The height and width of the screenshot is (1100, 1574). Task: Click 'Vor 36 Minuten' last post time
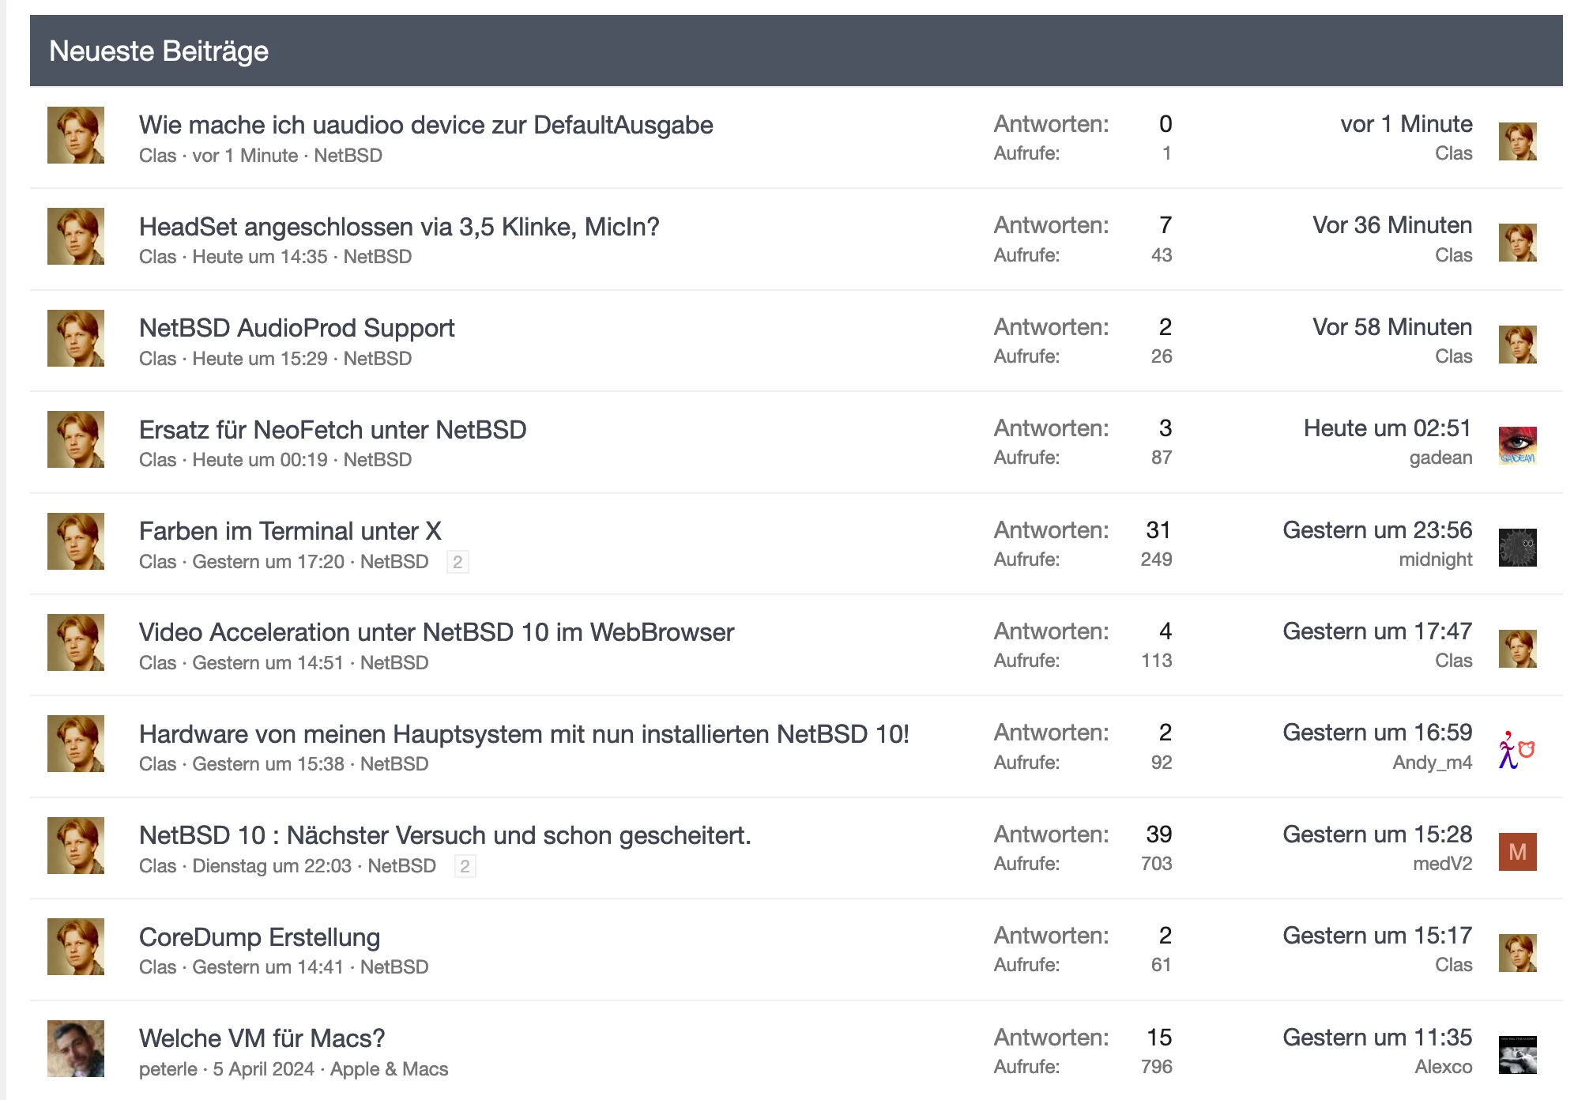1392,225
